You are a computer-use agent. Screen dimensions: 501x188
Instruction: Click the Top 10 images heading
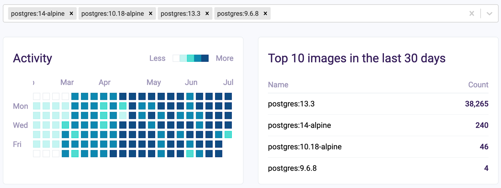coord(357,58)
